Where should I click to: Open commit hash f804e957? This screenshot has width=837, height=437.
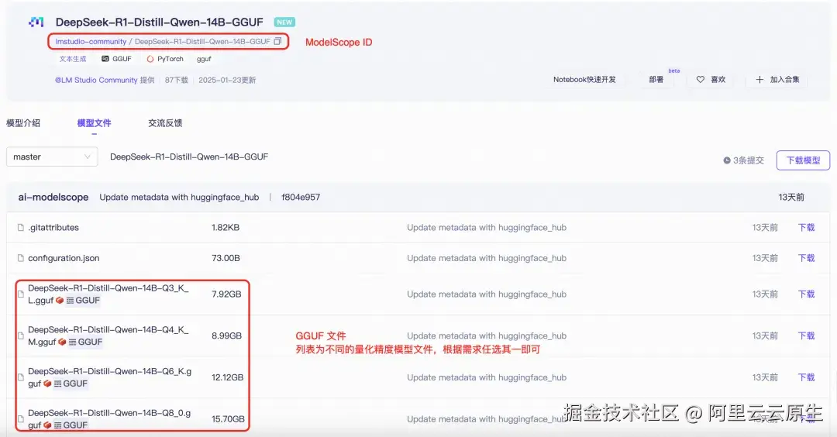click(301, 198)
